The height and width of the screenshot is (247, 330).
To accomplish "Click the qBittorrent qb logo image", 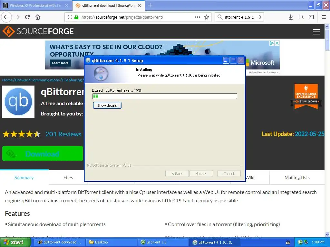I will [18, 101].
